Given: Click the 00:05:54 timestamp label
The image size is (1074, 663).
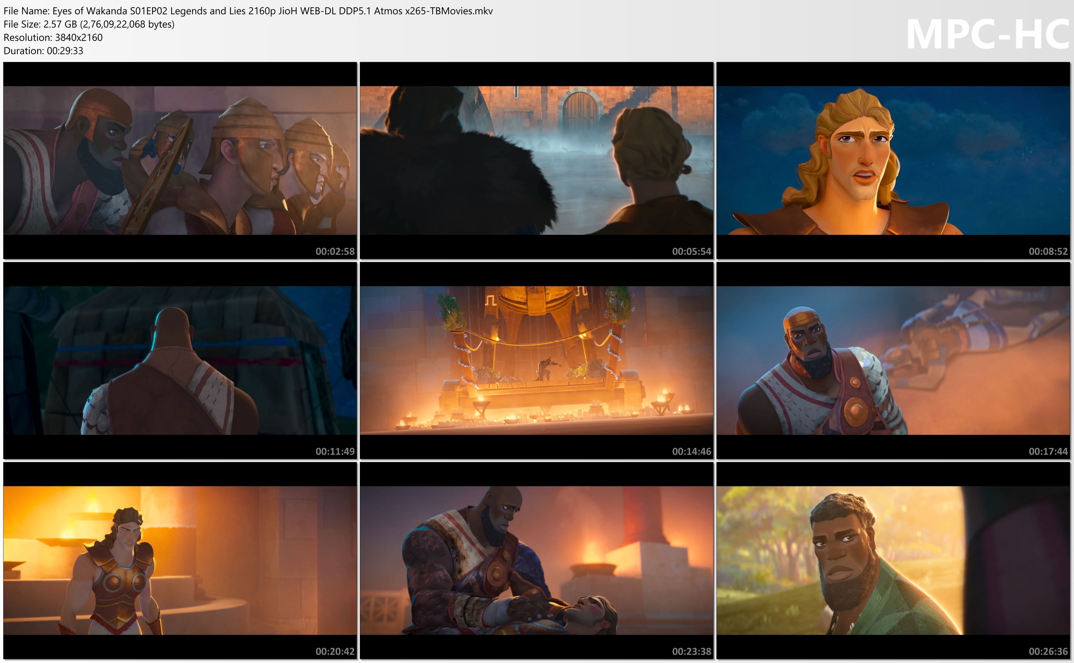Looking at the screenshot, I should point(692,251).
